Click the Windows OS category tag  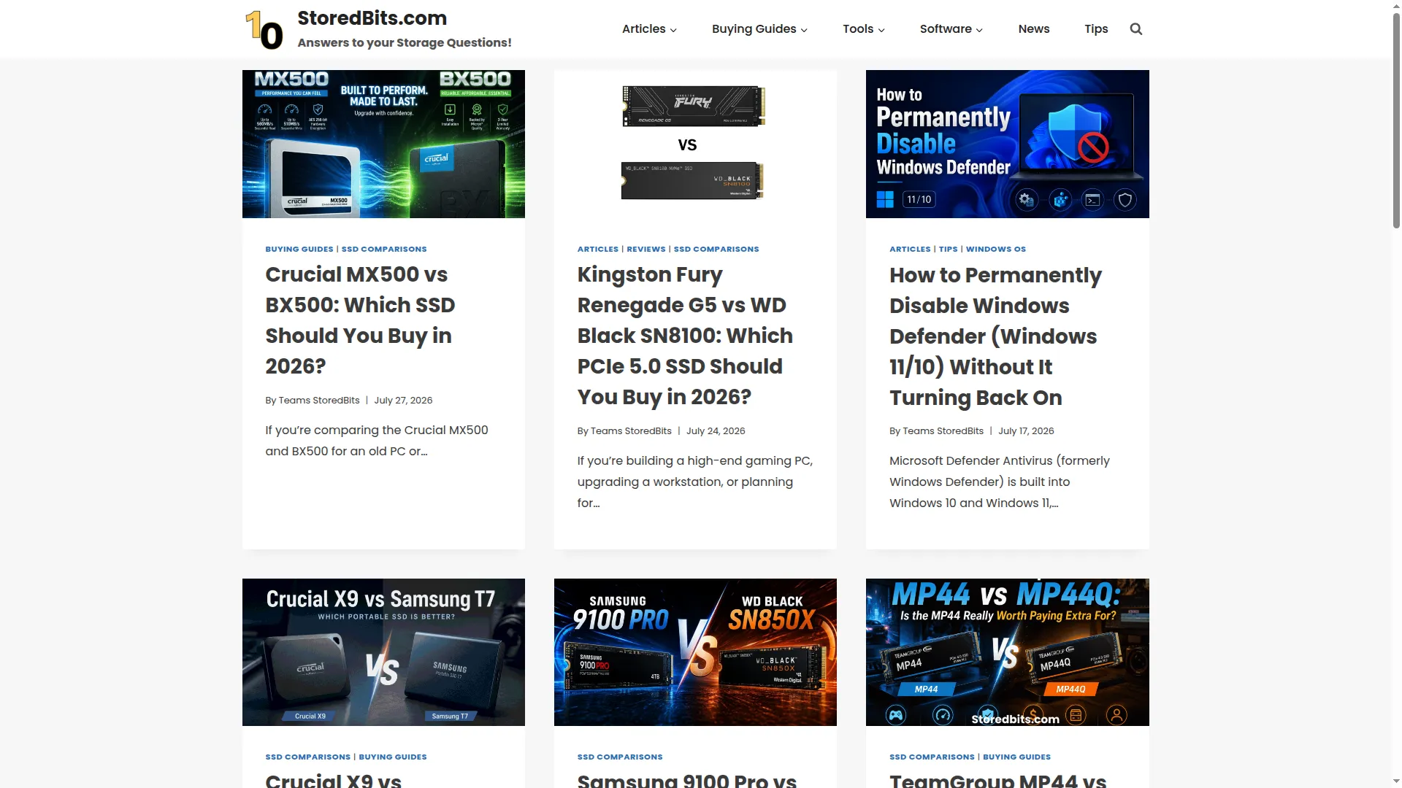[x=995, y=249]
